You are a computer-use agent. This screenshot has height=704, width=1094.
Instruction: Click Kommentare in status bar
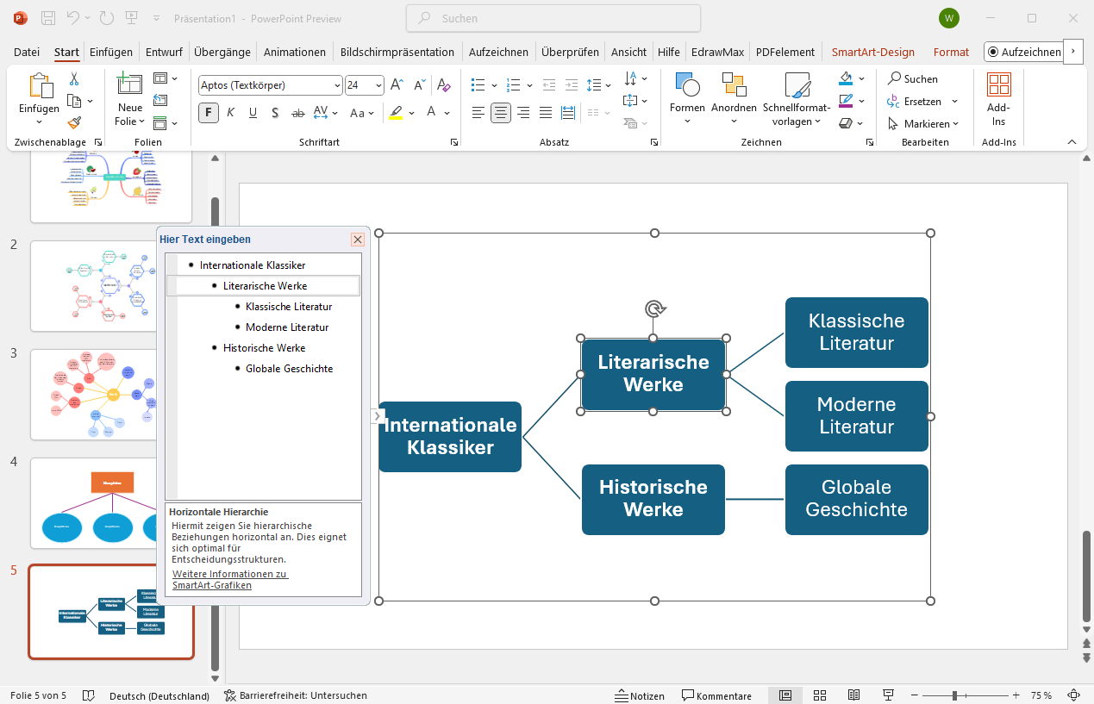(x=716, y=695)
